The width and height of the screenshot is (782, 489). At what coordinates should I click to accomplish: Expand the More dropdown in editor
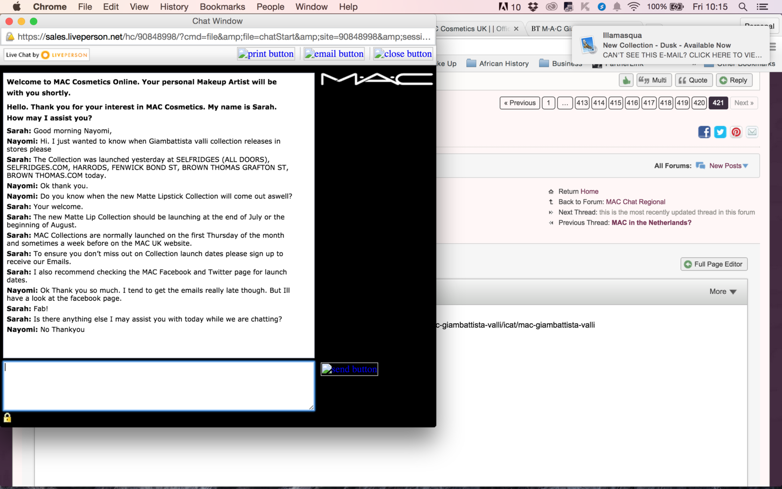pyautogui.click(x=723, y=291)
